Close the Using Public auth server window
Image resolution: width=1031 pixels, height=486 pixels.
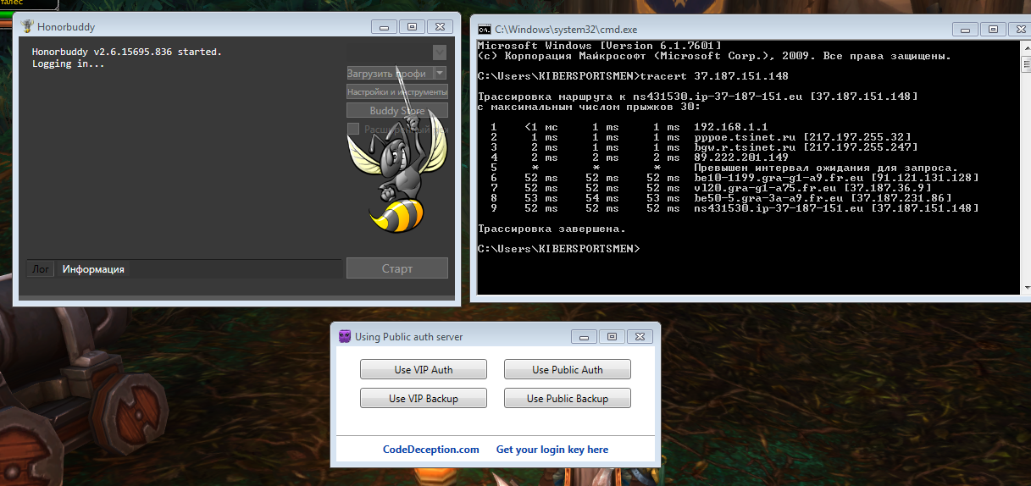(641, 336)
